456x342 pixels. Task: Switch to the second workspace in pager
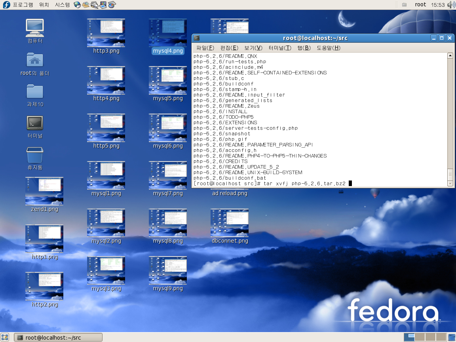(420, 337)
